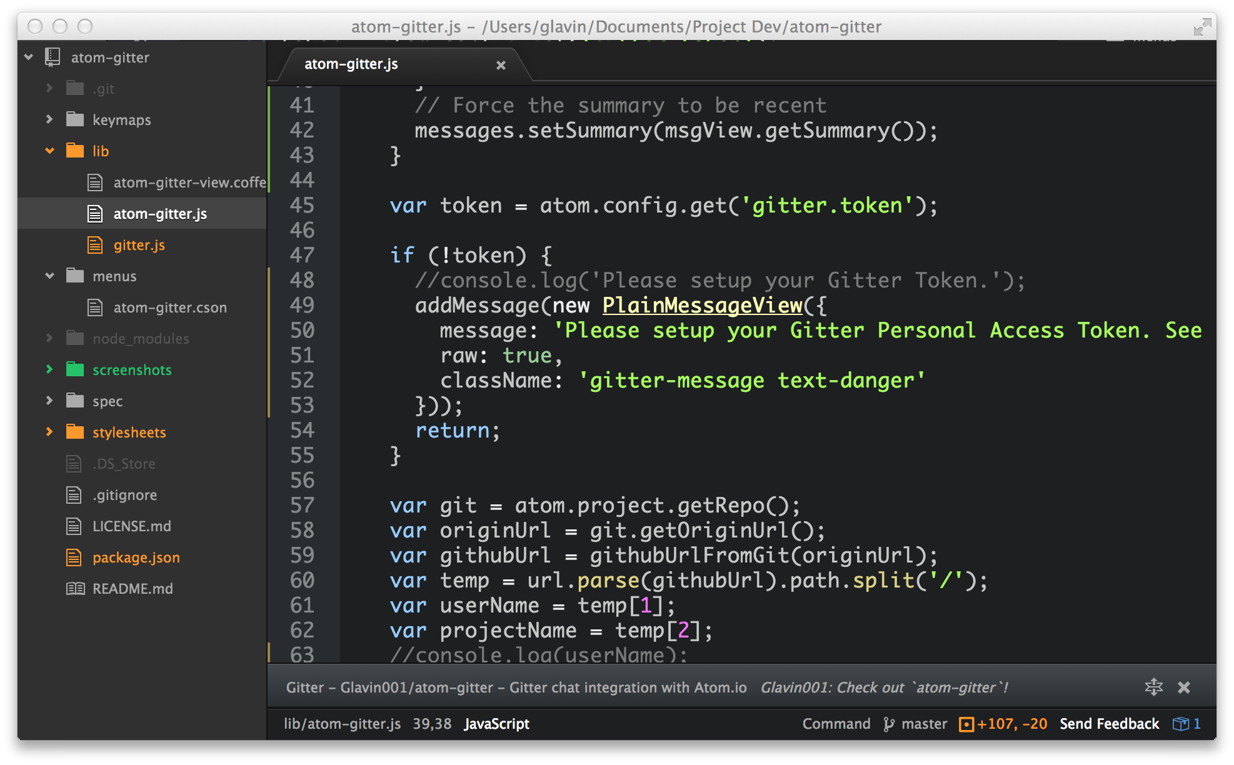
Task: Open package.json from the tree
Action: point(136,557)
